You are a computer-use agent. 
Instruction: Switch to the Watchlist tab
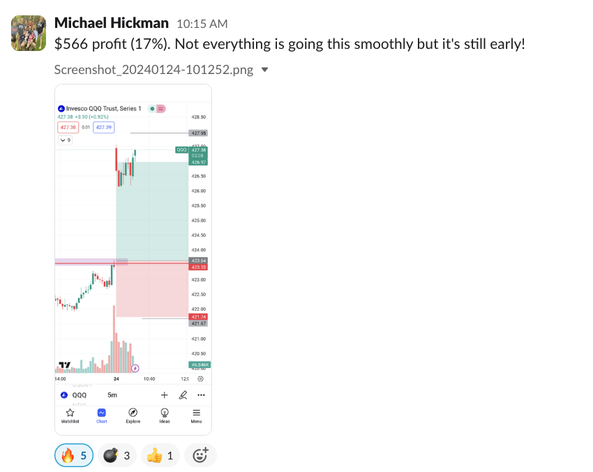coord(70,416)
